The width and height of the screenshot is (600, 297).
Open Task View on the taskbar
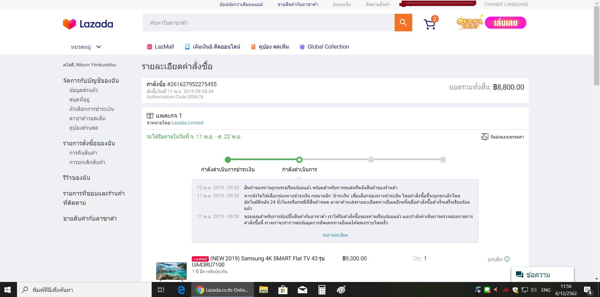(x=161, y=290)
